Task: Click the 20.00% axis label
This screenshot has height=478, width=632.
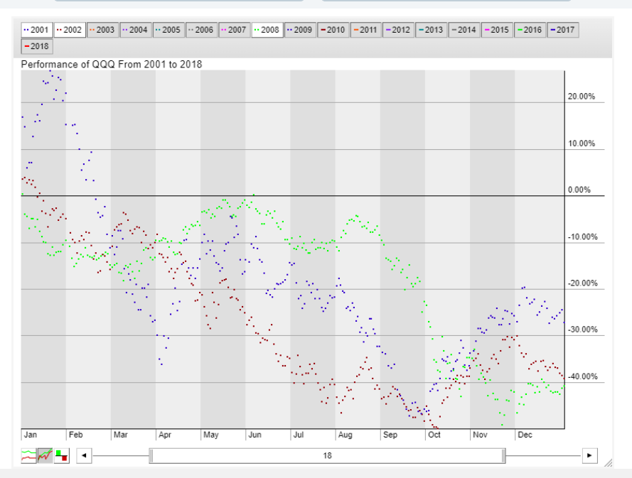Action: point(582,97)
